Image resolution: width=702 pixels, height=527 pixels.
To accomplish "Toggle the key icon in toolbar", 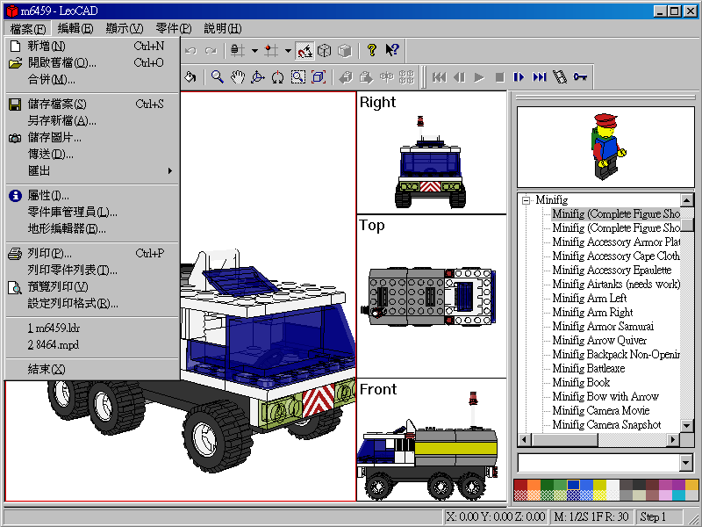I will (580, 76).
